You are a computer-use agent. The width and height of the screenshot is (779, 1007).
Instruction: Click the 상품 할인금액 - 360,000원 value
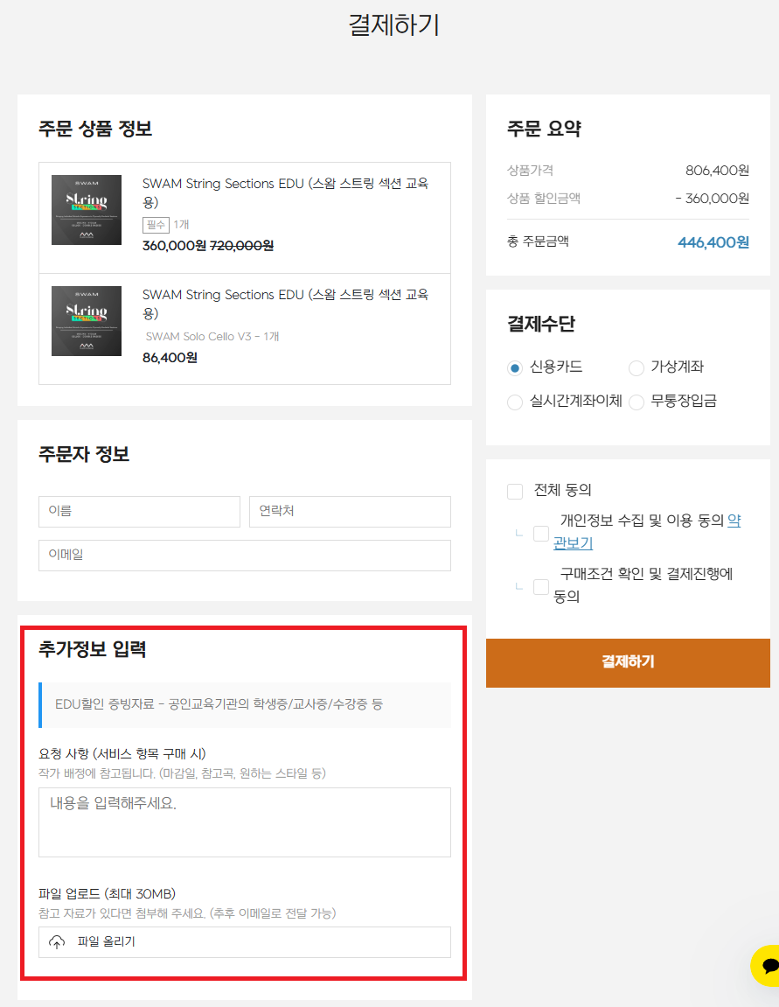click(x=713, y=199)
